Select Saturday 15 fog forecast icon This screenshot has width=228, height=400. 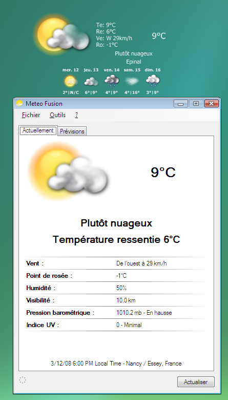click(132, 81)
